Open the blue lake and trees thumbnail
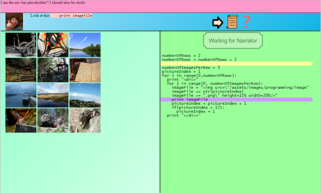 point(85,45)
